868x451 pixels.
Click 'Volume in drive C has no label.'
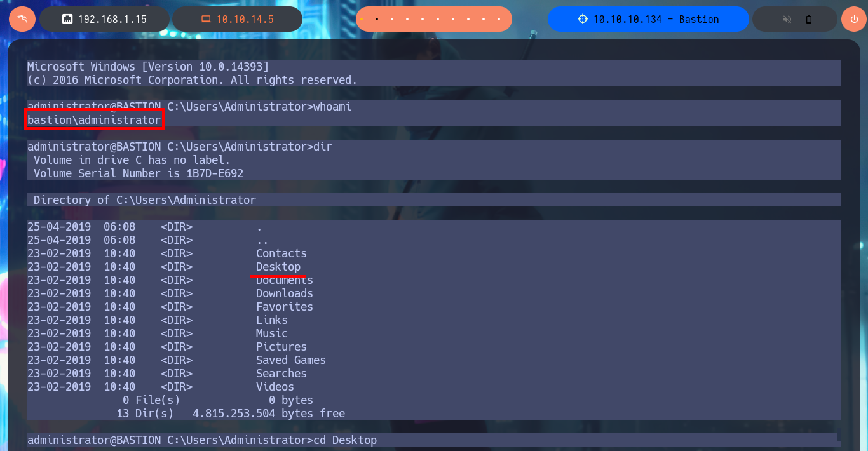tap(132, 160)
